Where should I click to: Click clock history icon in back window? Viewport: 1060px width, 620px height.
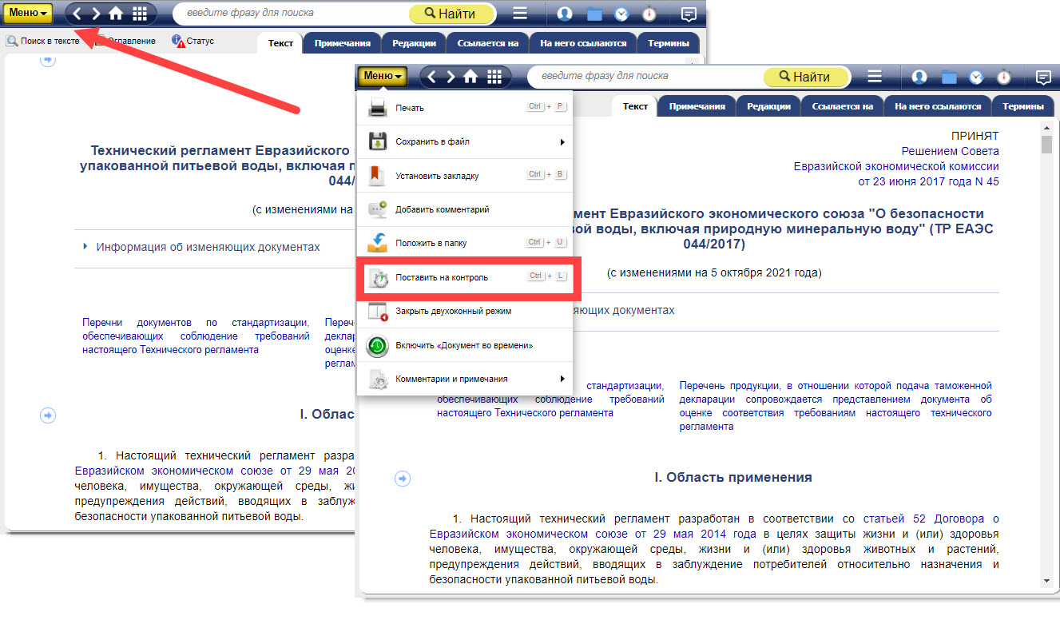coord(621,13)
